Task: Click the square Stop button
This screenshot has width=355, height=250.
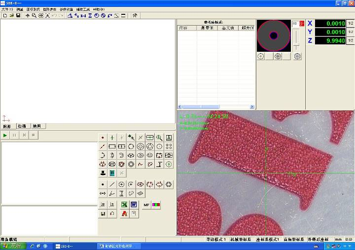Action: (34, 135)
